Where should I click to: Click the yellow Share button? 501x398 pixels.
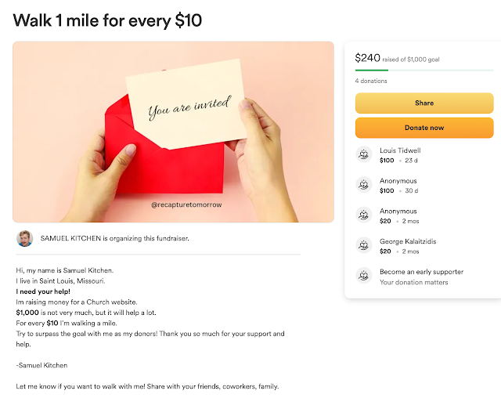coord(424,103)
